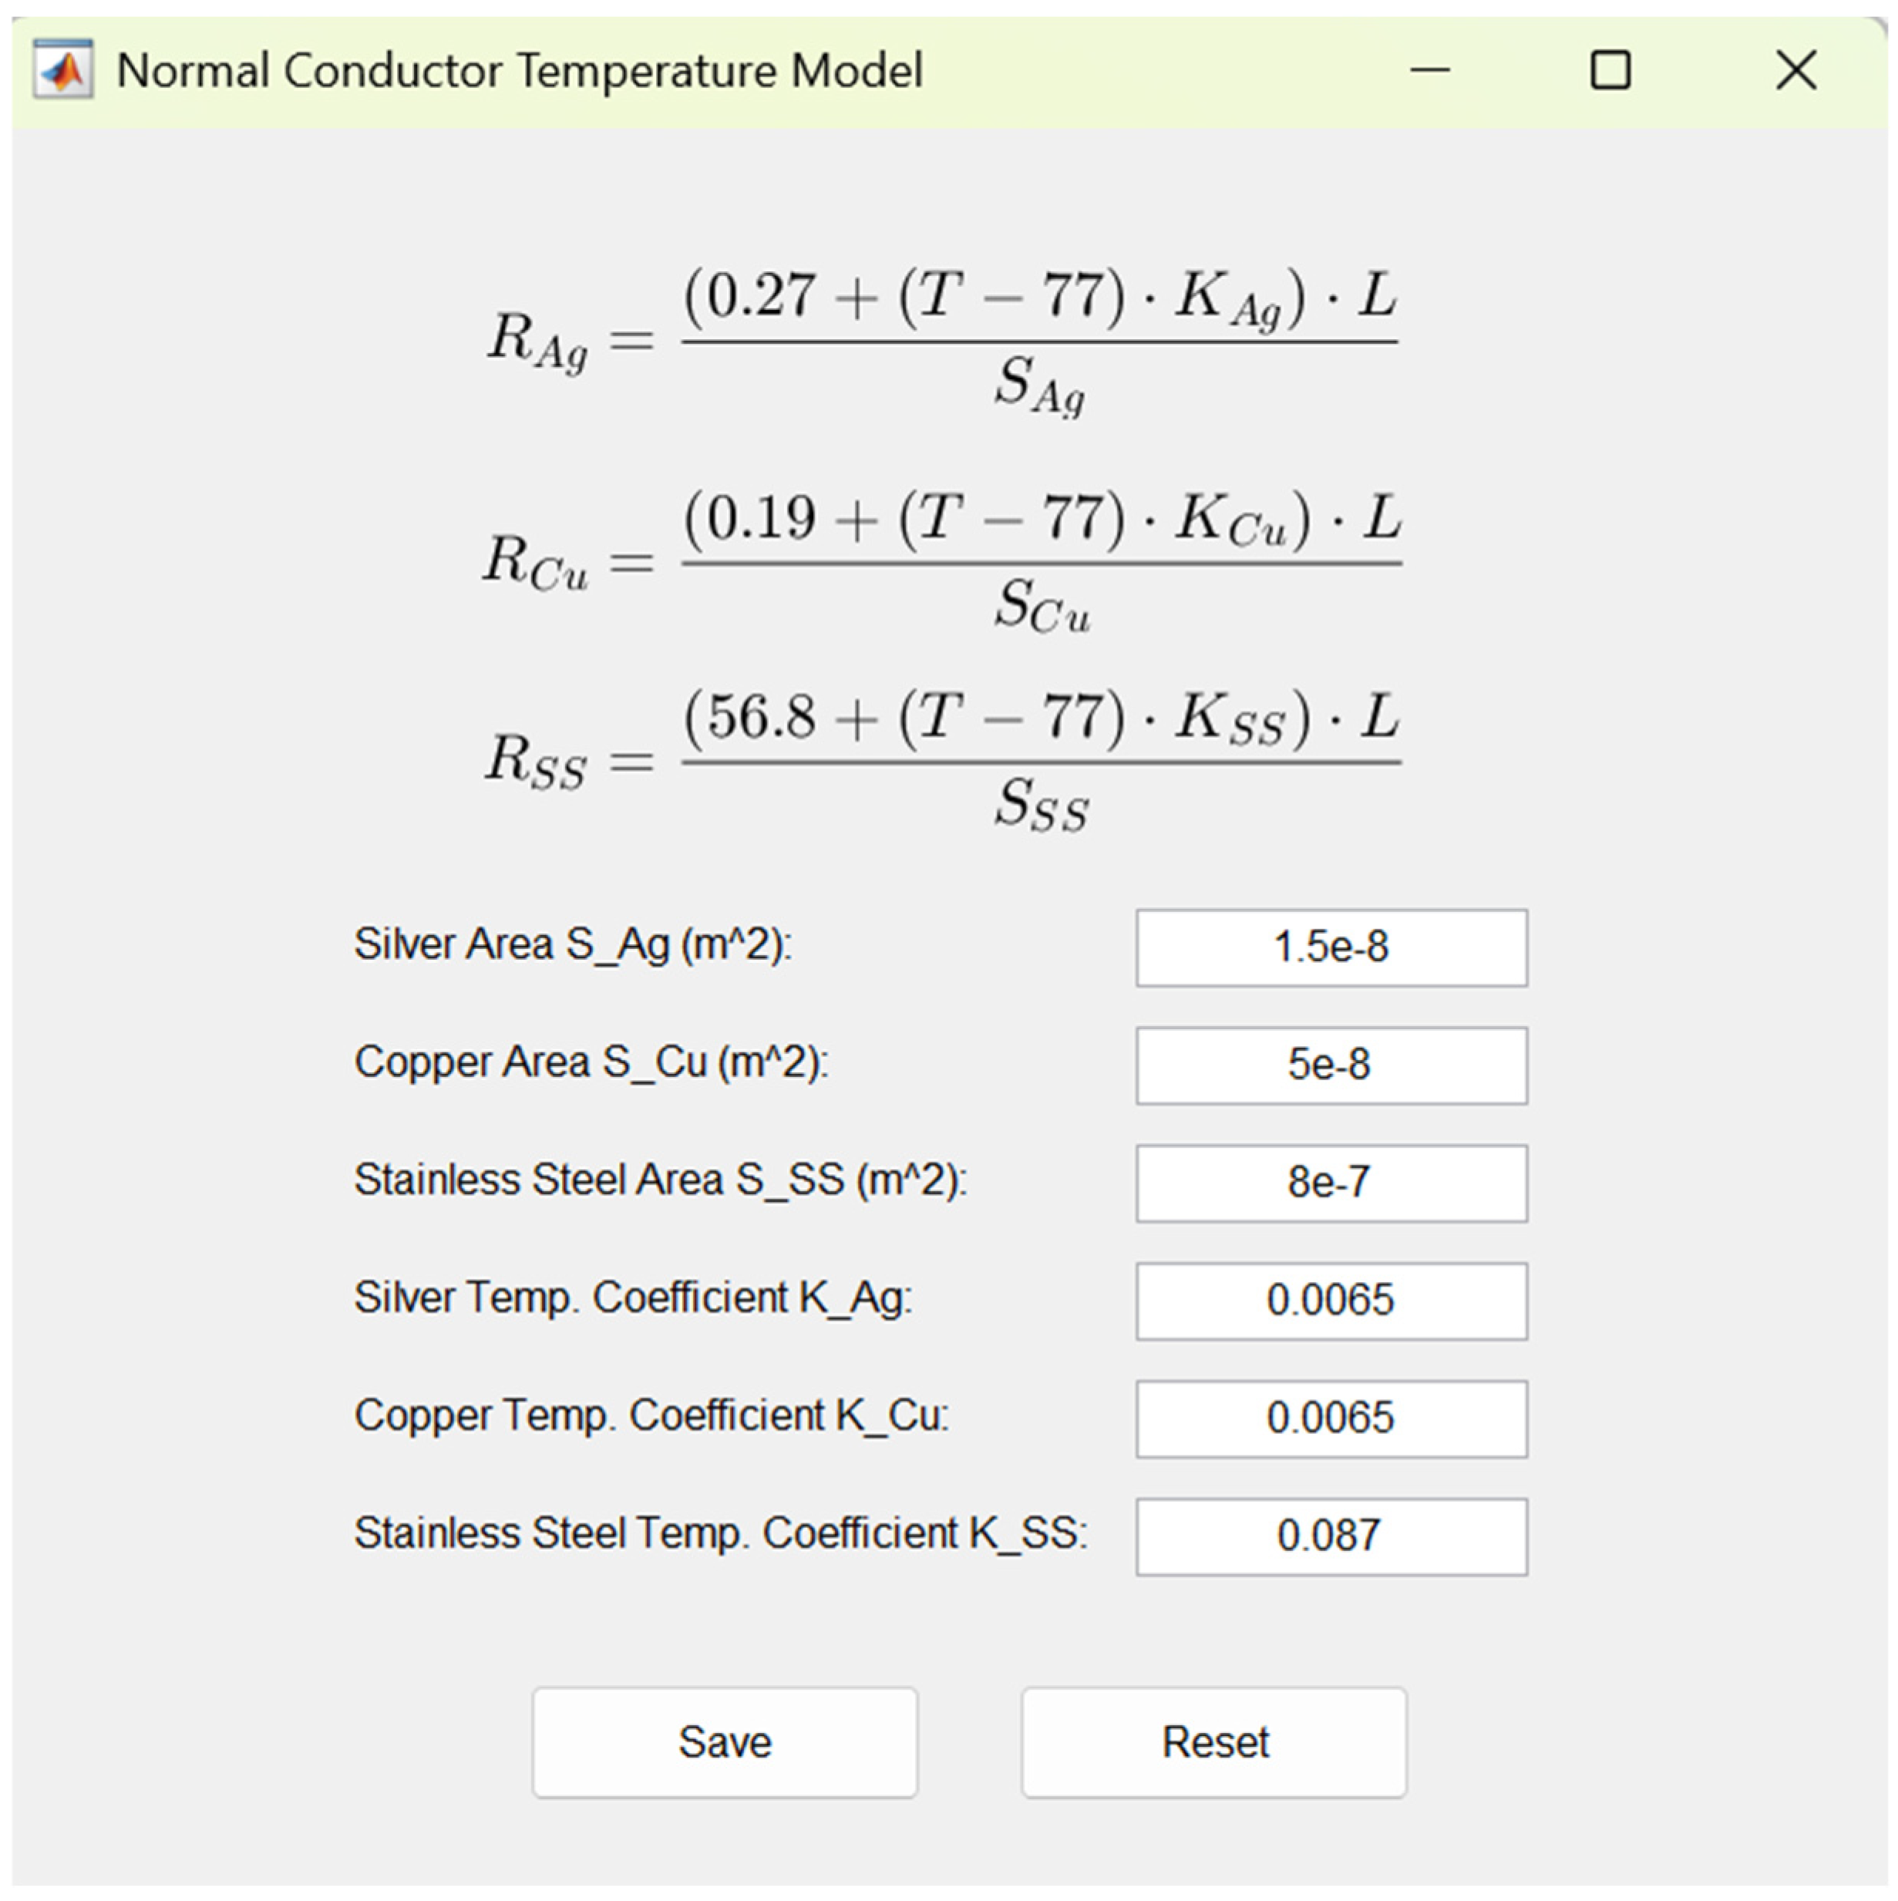The image size is (1898, 1901).
Task: Click the 'Silver Area S_Ag (m^2):' label
Action: pos(573,944)
